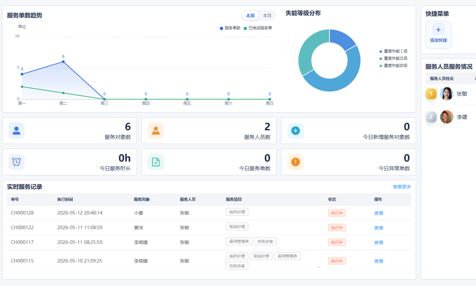Click 执行中 status tag of CH000128
This screenshot has width=476, height=286.
[337, 213]
